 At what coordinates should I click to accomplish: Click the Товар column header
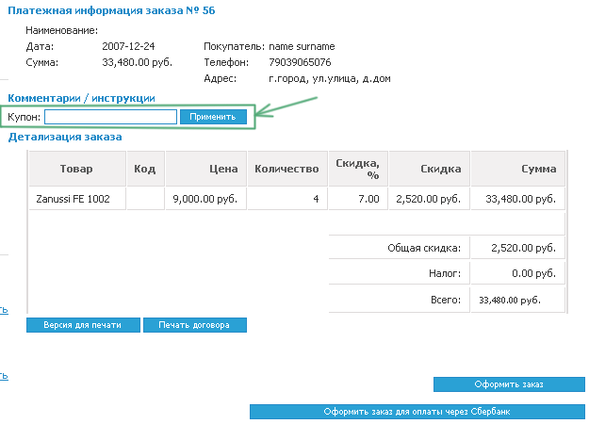77,170
